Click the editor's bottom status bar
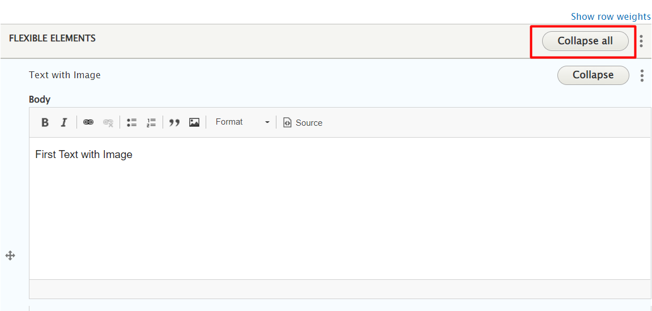The image size is (652, 311). 340,289
